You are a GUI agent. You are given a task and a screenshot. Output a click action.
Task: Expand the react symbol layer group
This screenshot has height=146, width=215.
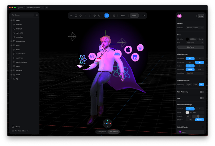pos(11,41)
